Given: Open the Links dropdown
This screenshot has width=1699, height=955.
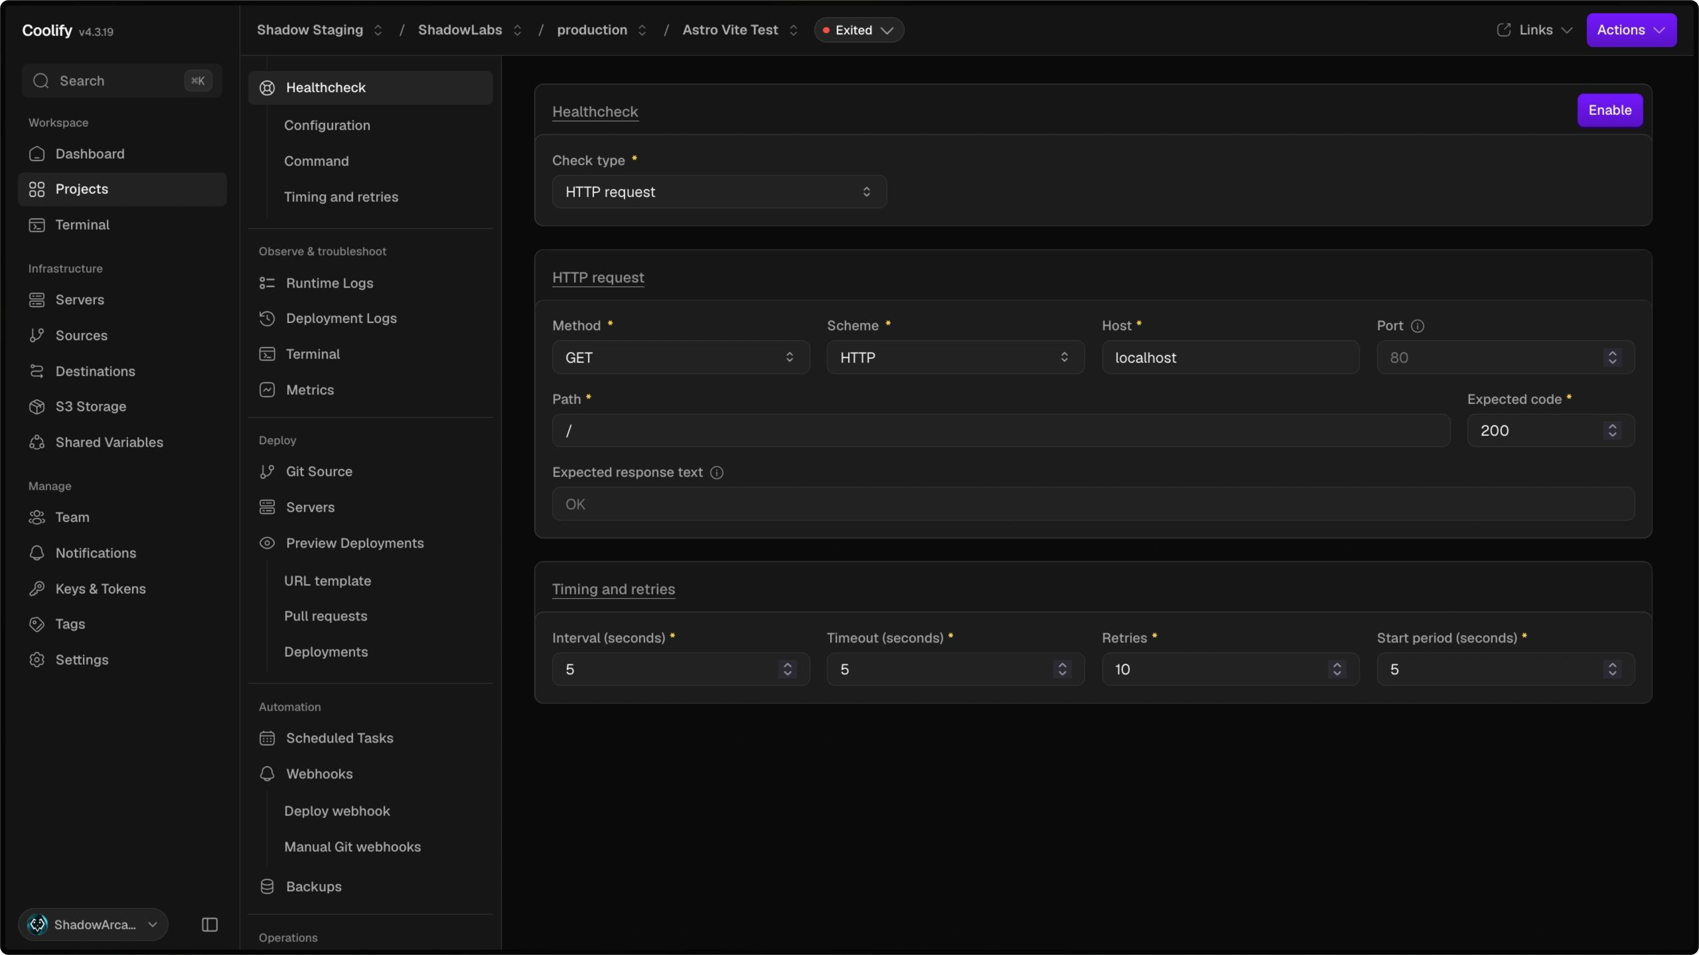Looking at the screenshot, I should [1535, 31].
